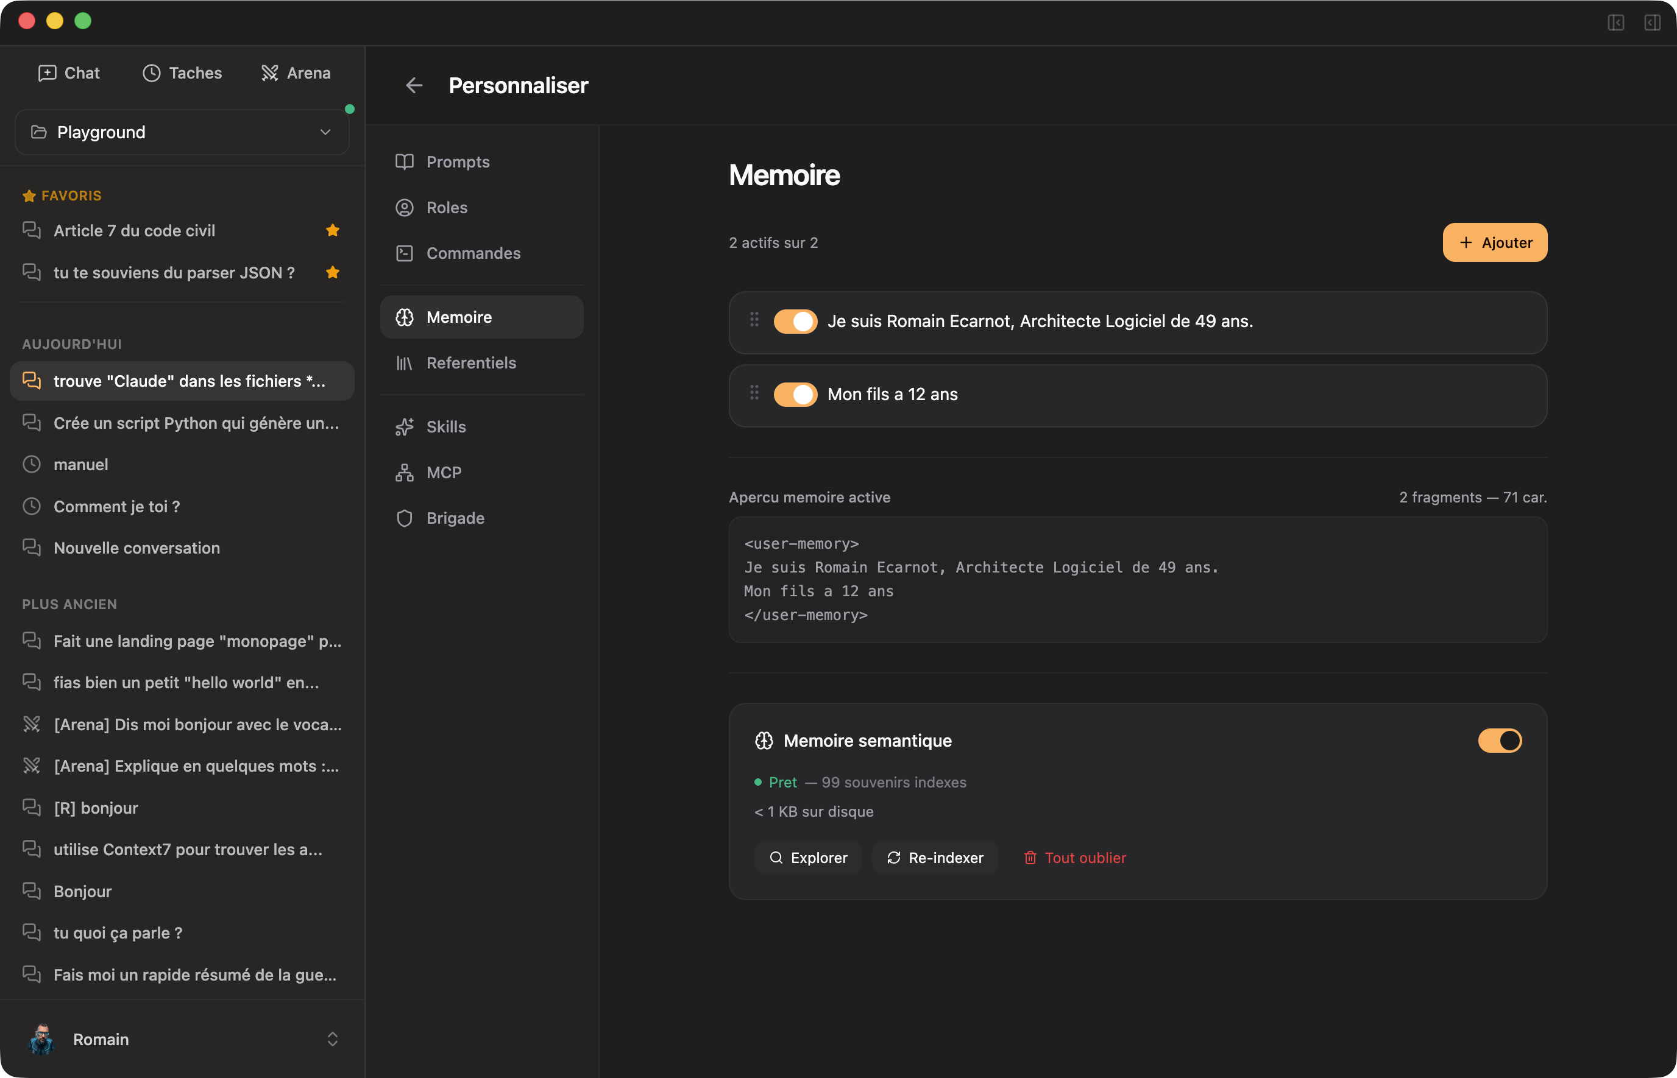Open the manuel conversation in sidebar
Screen dimensions: 1677x1078
[80, 464]
